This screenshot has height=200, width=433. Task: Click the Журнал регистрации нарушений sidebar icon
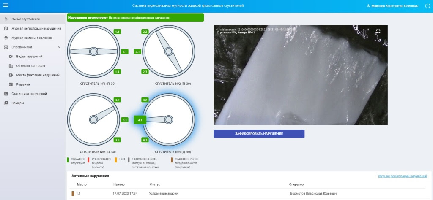coord(6,28)
